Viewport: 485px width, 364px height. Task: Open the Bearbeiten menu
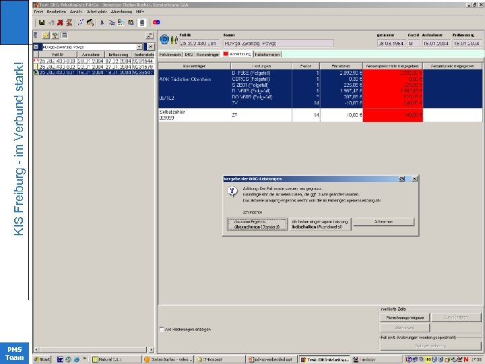coord(57,11)
